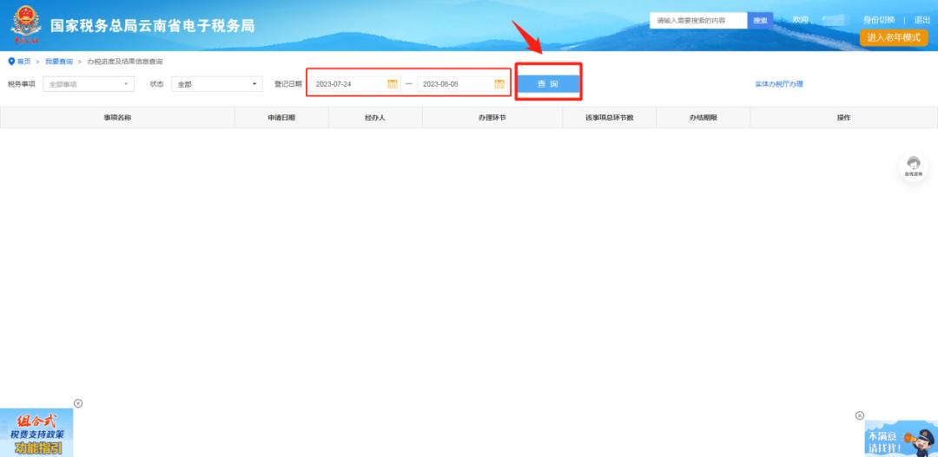Click the 操作 column header
This screenshot has height=457, width=938.
(x=843, y=118)
